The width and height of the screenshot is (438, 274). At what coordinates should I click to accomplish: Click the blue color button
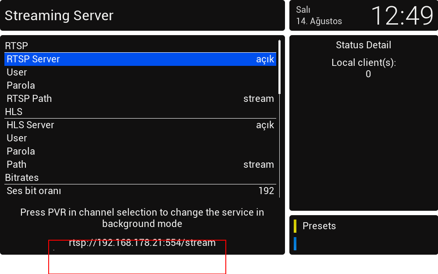(x=295, y=244)
